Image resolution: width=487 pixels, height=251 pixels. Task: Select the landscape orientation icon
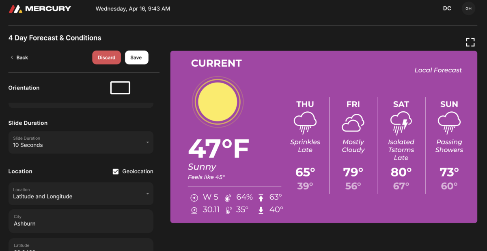(x=120, y=88)
